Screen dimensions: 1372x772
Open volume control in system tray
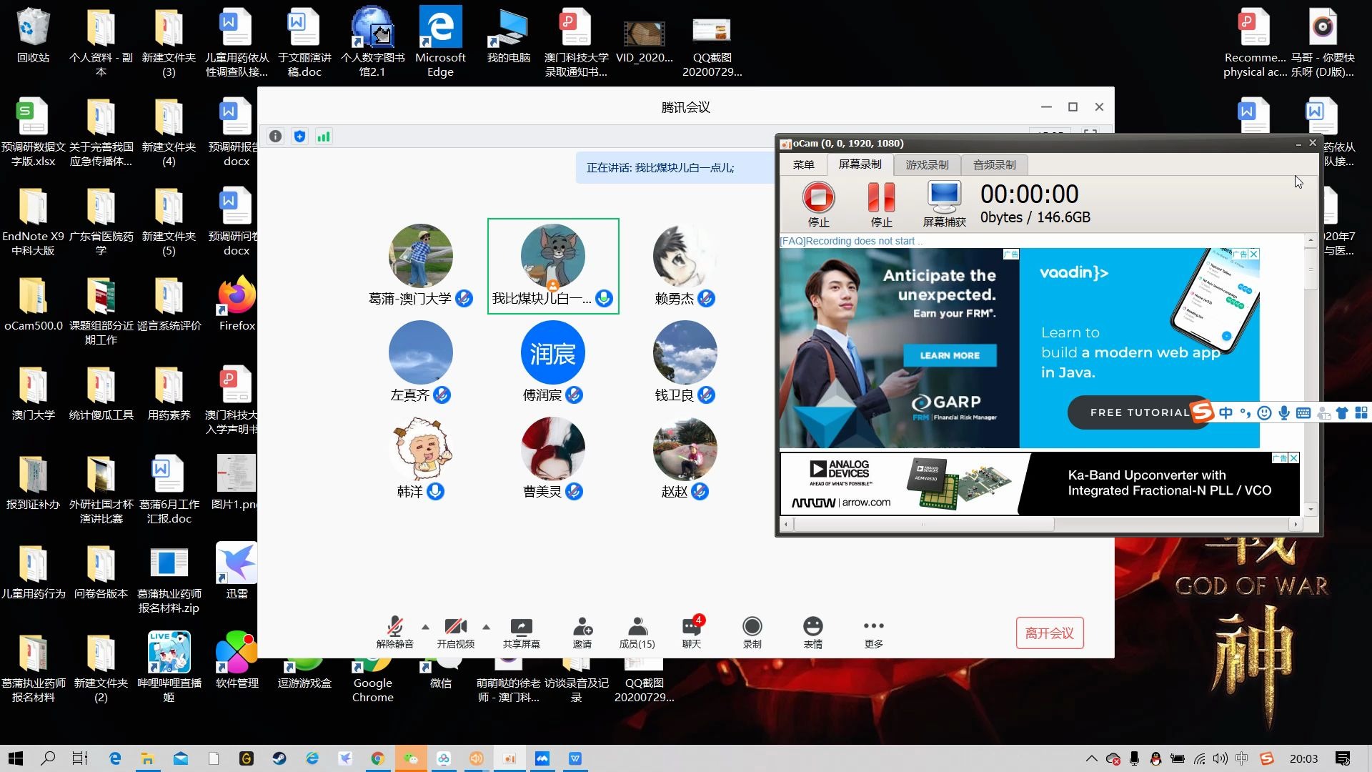click(x=1221, y=758)
